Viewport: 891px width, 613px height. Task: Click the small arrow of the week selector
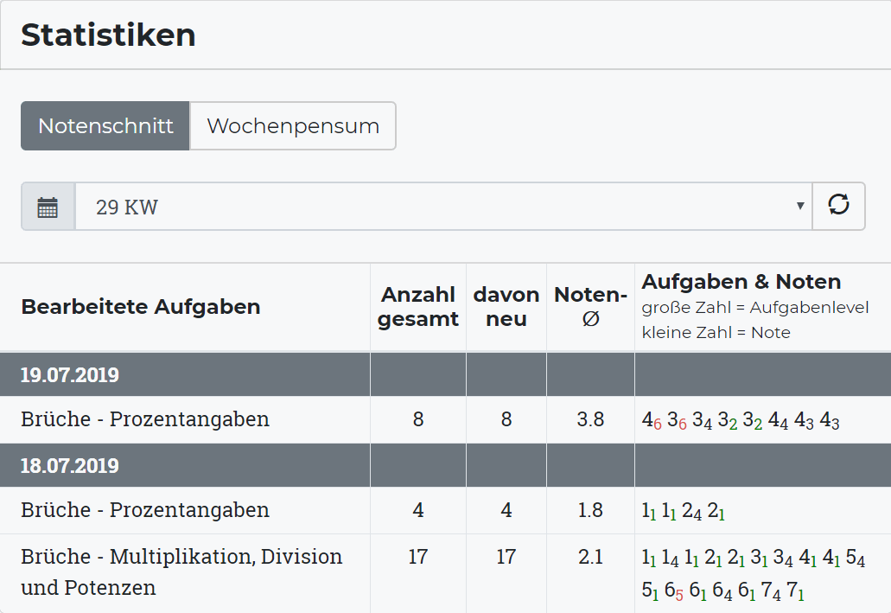click(800, 207)
